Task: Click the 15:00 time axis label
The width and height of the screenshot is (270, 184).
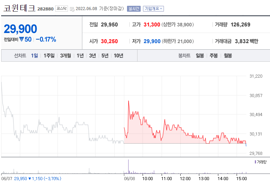Action: [x=241, y=179]
